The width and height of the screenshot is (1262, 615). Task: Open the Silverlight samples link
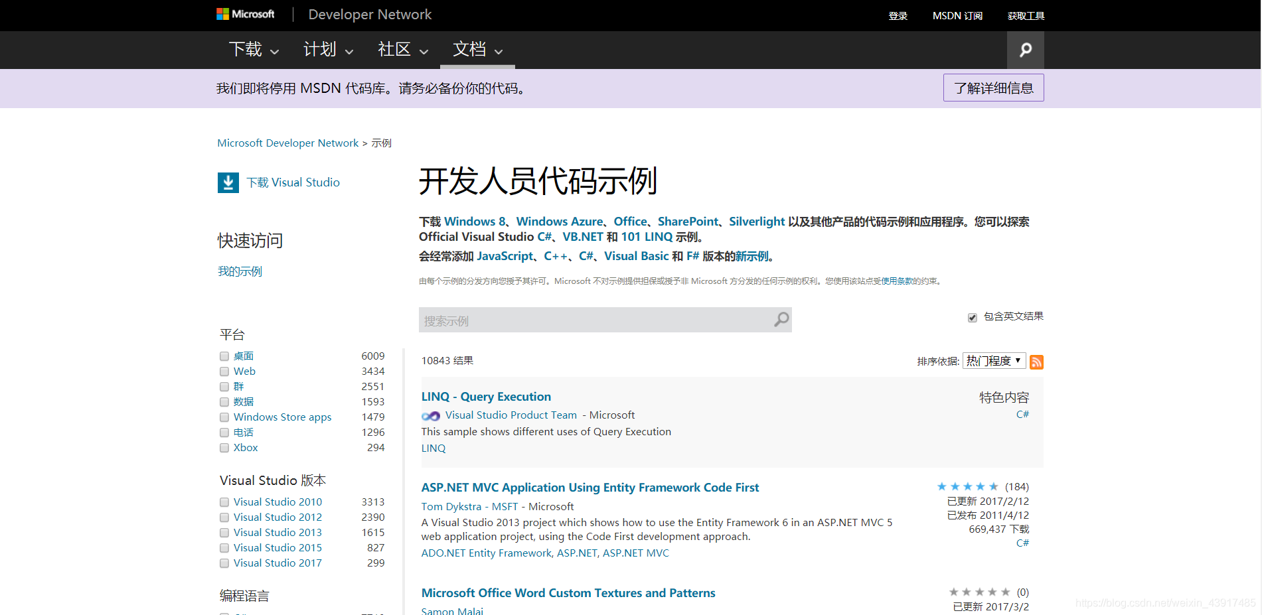757,222
